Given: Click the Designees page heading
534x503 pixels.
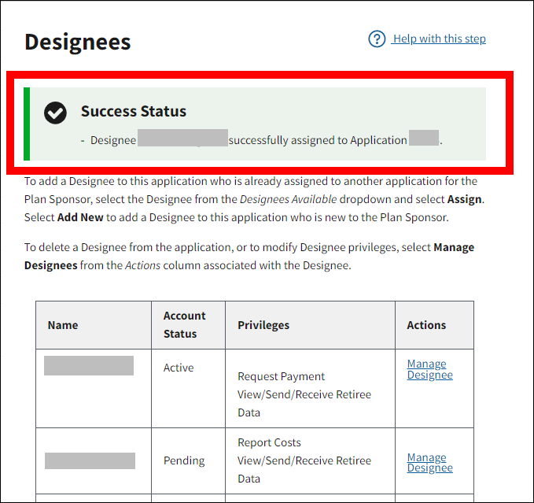Looking at the screenshot, I should click(x=78, y=42).
